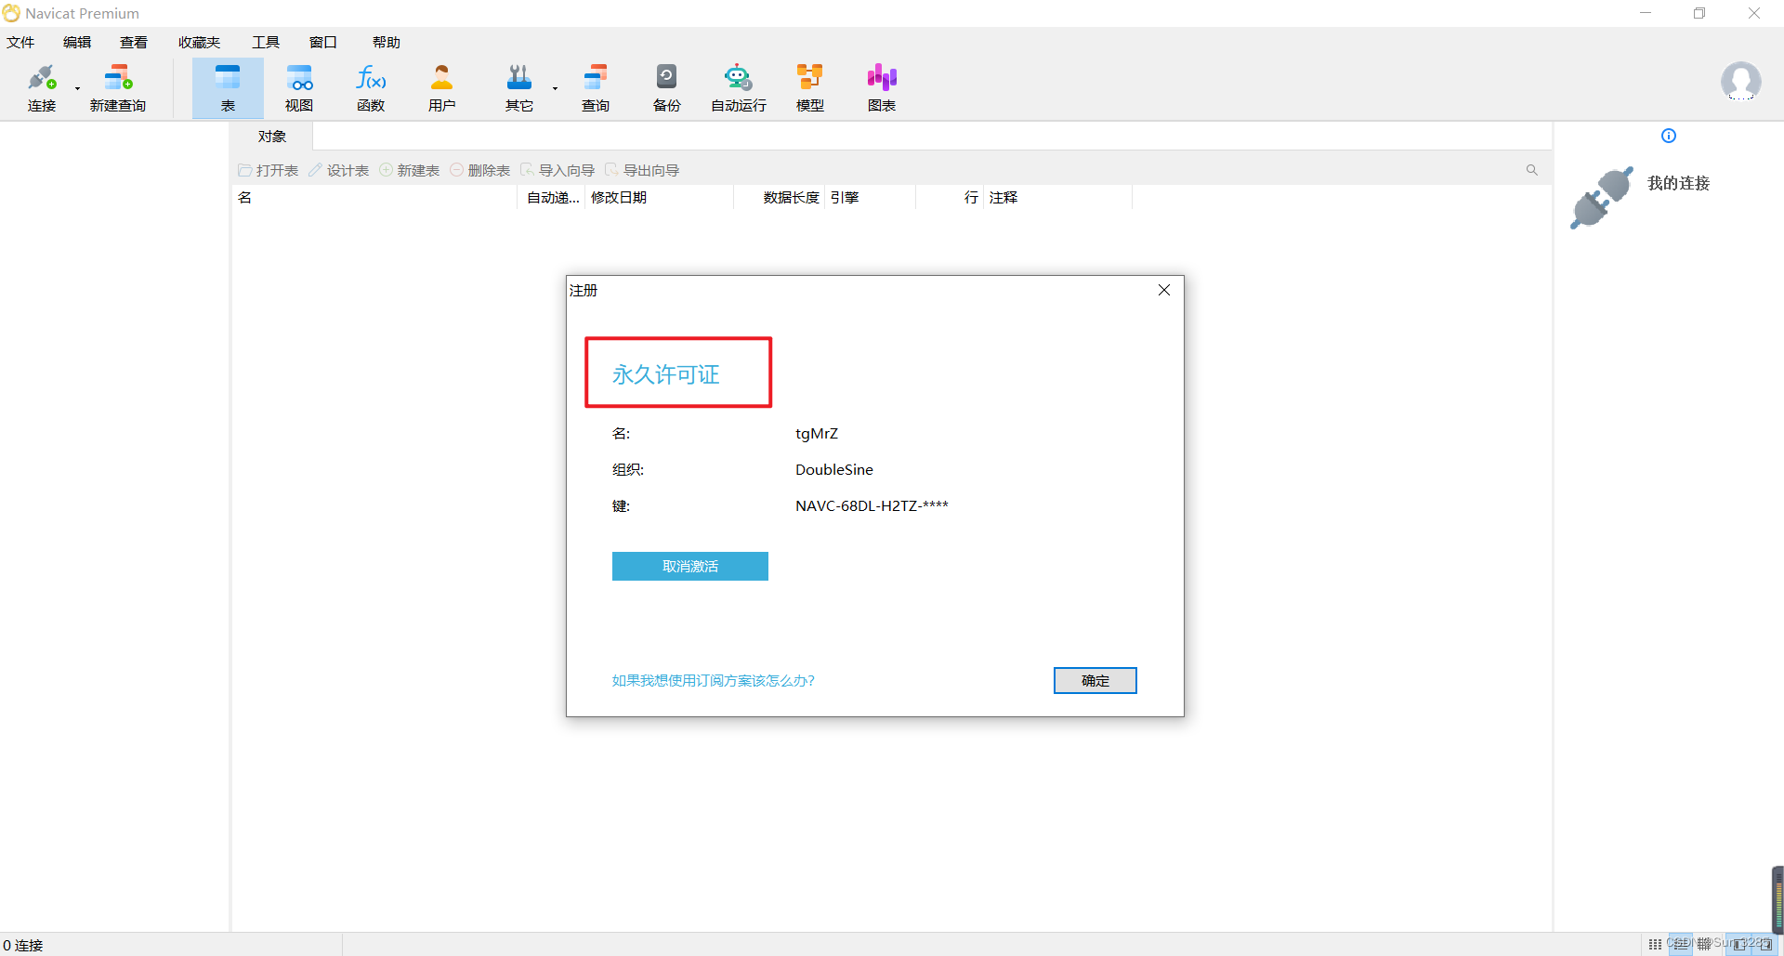Image resolution: width=1784 pixels, height=956 pixels.
Task: Click the 我的连接 label
Action: (x=1679, y=183)
